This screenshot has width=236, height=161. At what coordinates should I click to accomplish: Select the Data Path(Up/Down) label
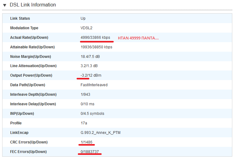pos(28,85)
